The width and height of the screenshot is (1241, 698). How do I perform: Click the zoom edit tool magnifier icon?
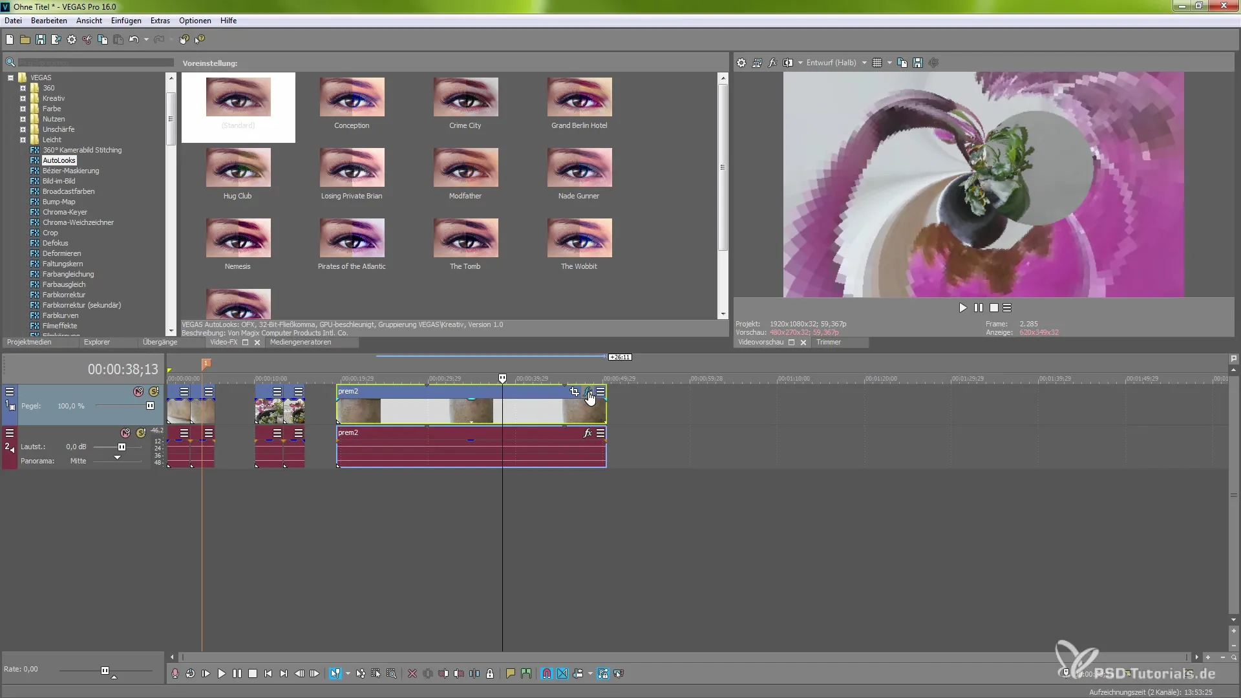click(392, 673)
